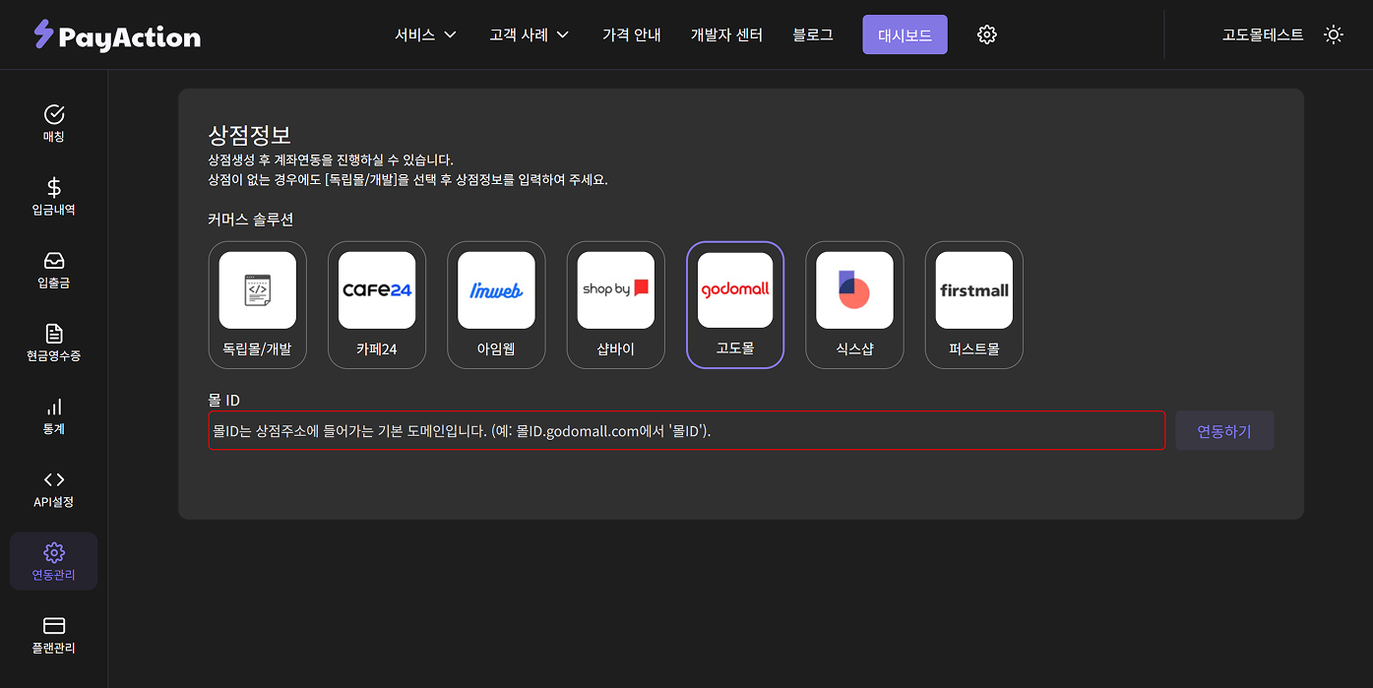Open the 개발자 센터 menu item
Image resolution: width=1373 pixels, height=688 pixels.
coord(726,34)
